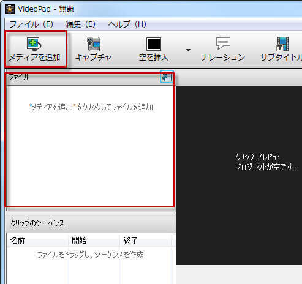
Task: Click the メディアを追加 (Add Media) toolbar icon
Action: click(34, 44)
